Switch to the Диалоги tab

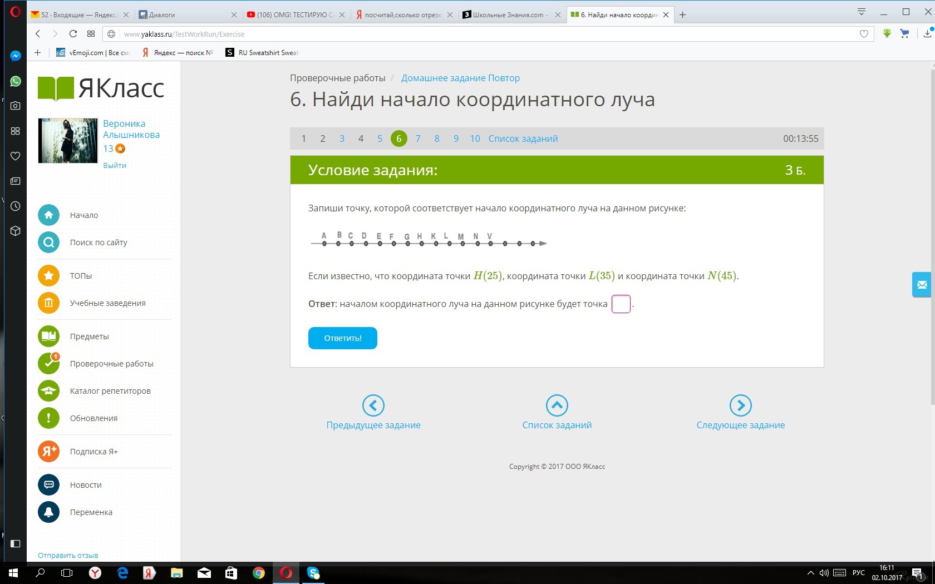[x=188, y=15]
